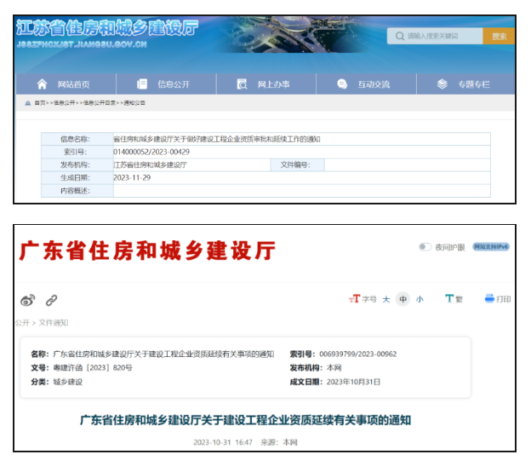The height and width of the screenshot is (466, 531).
Task: Select the small font size 小
Action: coord(420,299)
